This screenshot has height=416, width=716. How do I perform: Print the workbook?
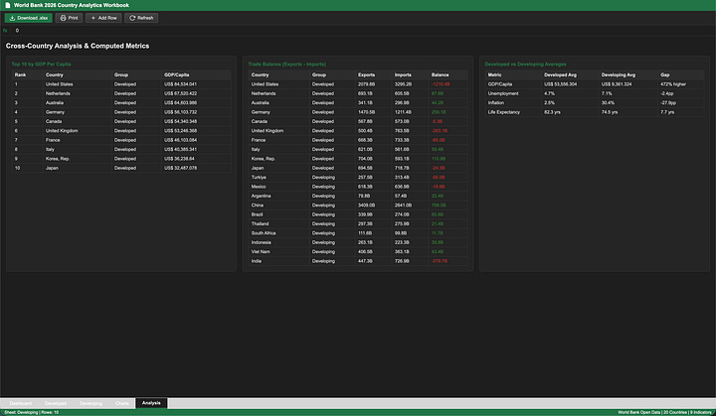[69, 18]
